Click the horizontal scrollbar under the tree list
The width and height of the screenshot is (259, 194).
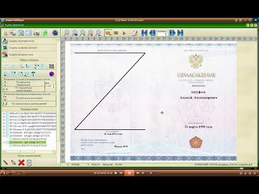click(x=29, y=151)
